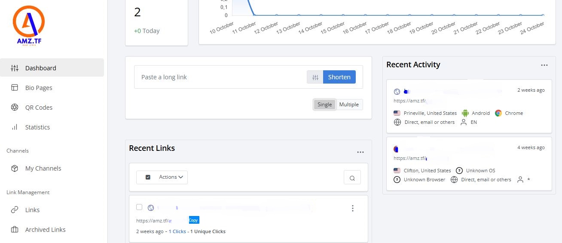Click the Unknown OS question icon

point(459,171)
